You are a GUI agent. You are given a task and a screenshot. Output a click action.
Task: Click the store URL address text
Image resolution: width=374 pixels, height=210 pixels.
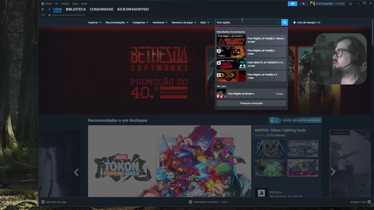(69, 15)
